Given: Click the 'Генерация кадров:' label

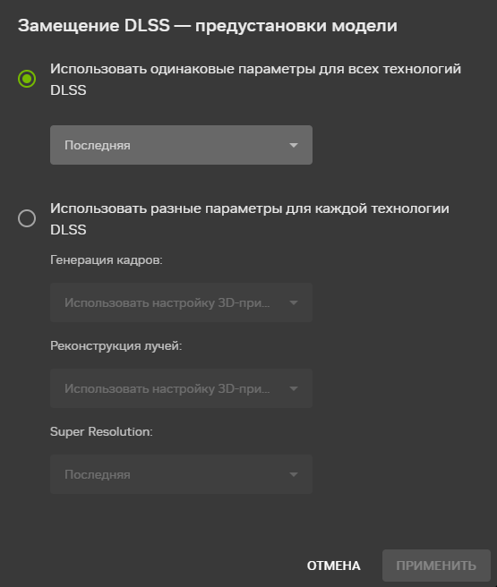Looking at the screenshot, I should click(107, 259).
